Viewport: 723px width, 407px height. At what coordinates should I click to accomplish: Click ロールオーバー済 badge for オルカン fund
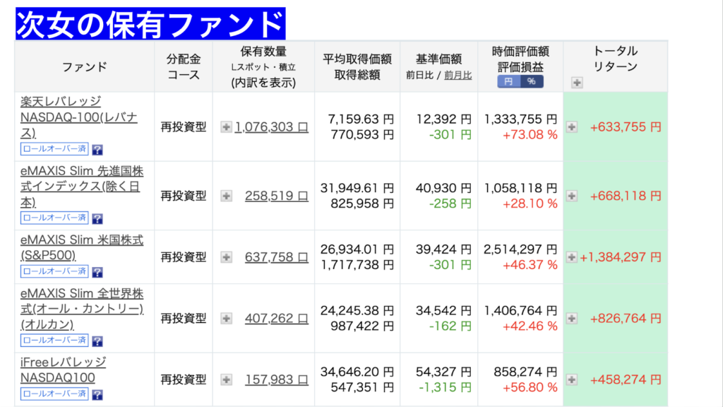pyautogui.click(x=55, y=341)
